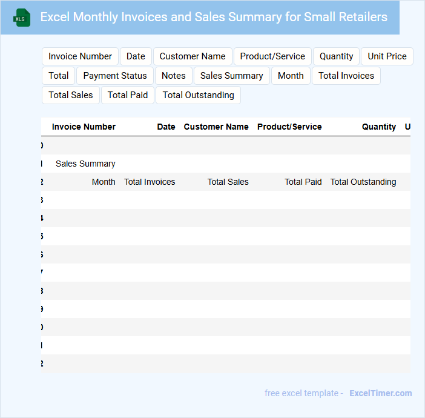
Task: Select the Product/Service tag
Action: [272, 56]
